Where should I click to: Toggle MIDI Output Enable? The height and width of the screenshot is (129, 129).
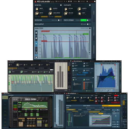84,24
